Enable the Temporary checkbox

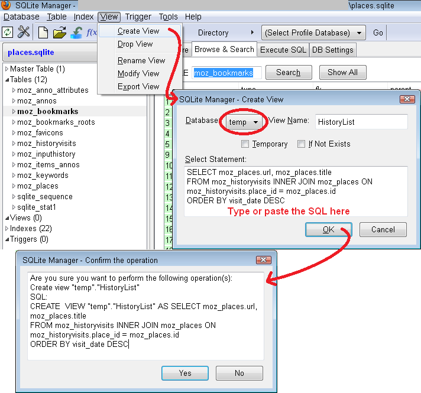pyautogui.click(x=245, y=144)
